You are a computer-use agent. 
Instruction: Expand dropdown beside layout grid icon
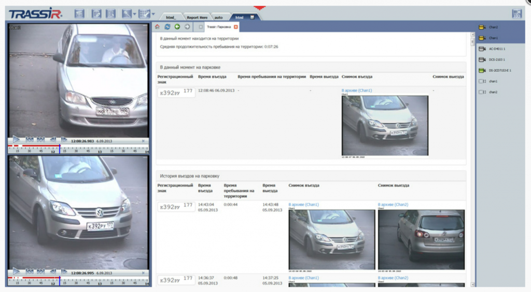point(153,14)
